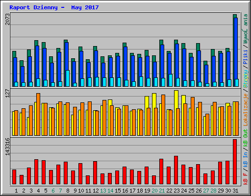Viewport: 251px width, 196px height.
Task: Click the 'Raport Dzienny - May 2017' title
Action: coord(54,7)
